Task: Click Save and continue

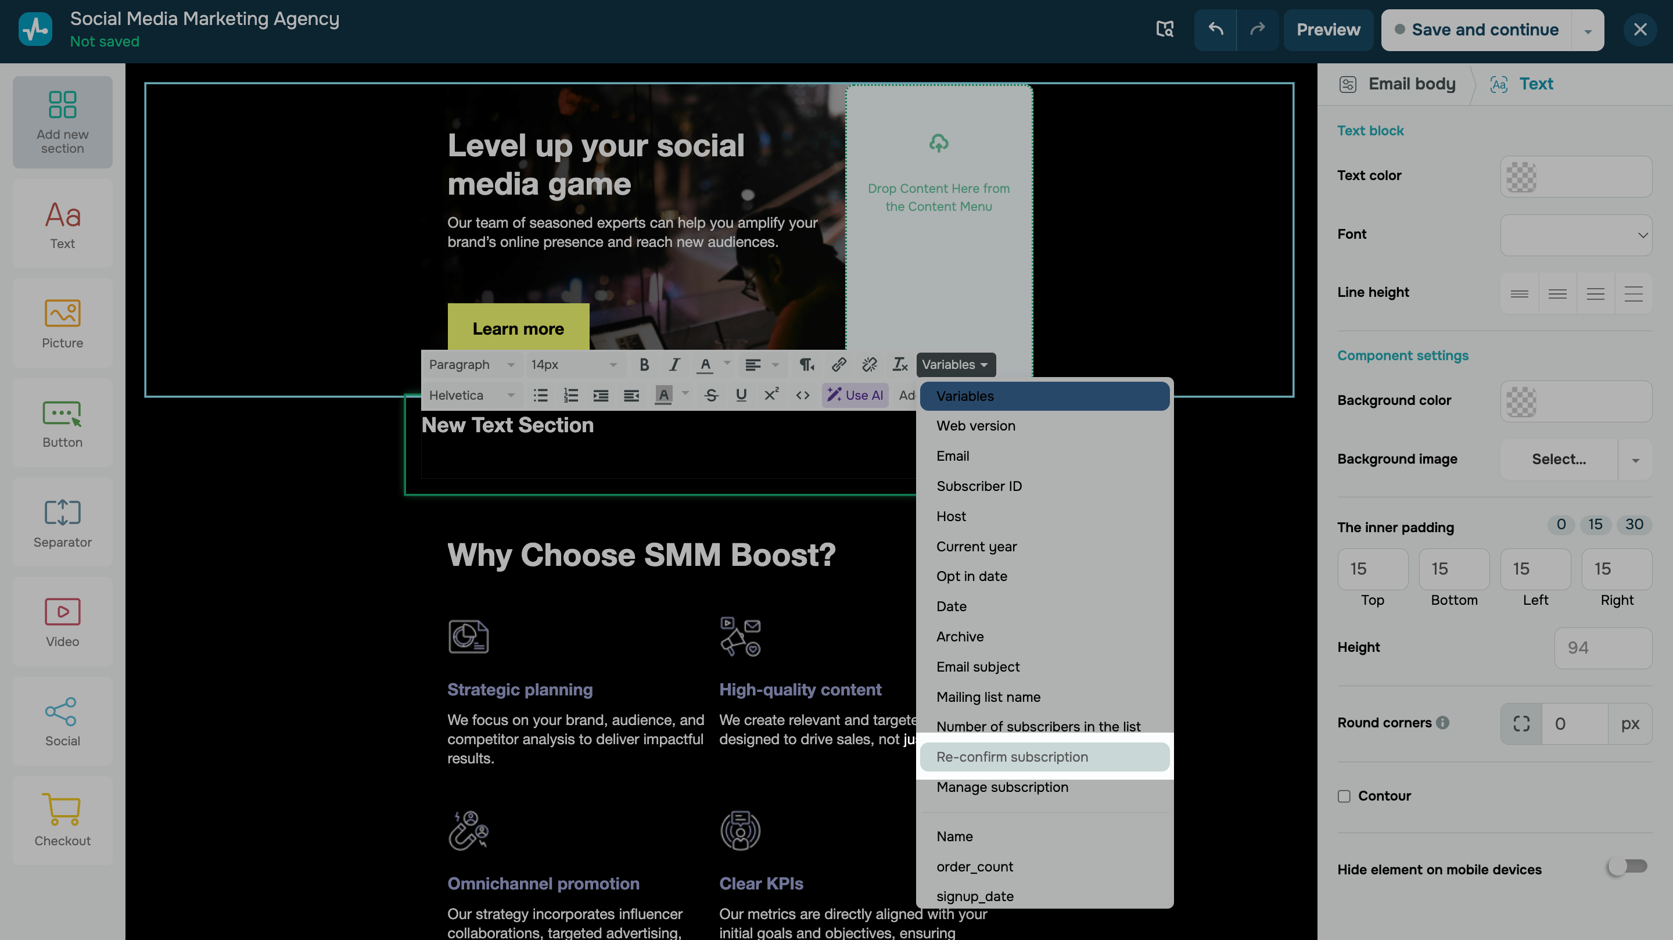Action: click(1476, 30)
